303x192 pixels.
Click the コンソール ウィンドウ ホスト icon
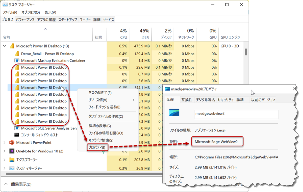[x=17, y=135]
